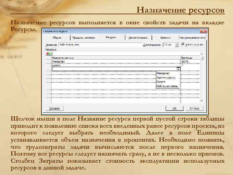This screenshot has height=175, width=233.
Task: Open the Настраиваемые поля tab
Action: coord(192,38)
